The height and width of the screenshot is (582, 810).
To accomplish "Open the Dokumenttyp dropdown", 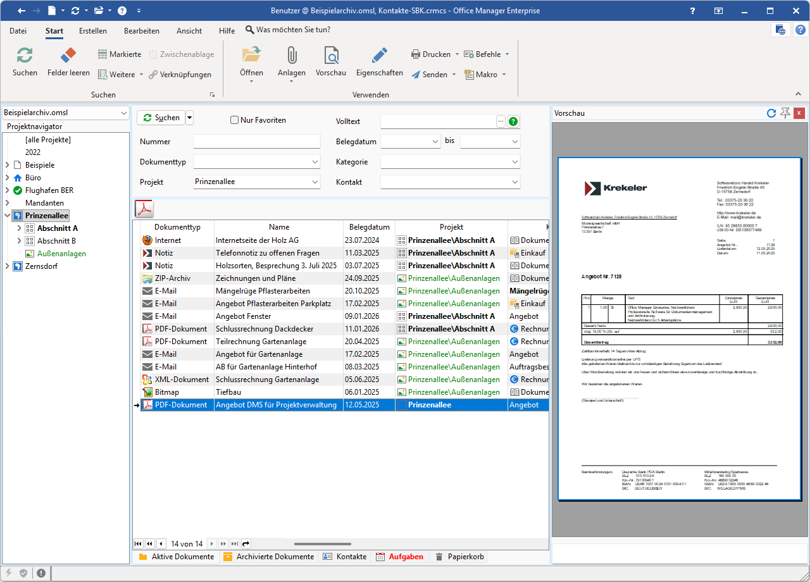I will pos(315,163).
